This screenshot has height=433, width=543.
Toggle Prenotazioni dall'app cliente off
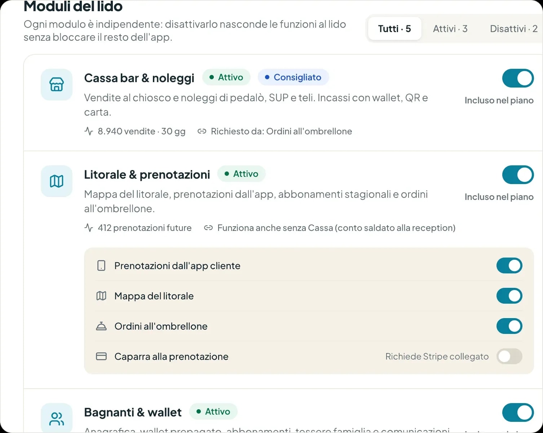point(509,266)
